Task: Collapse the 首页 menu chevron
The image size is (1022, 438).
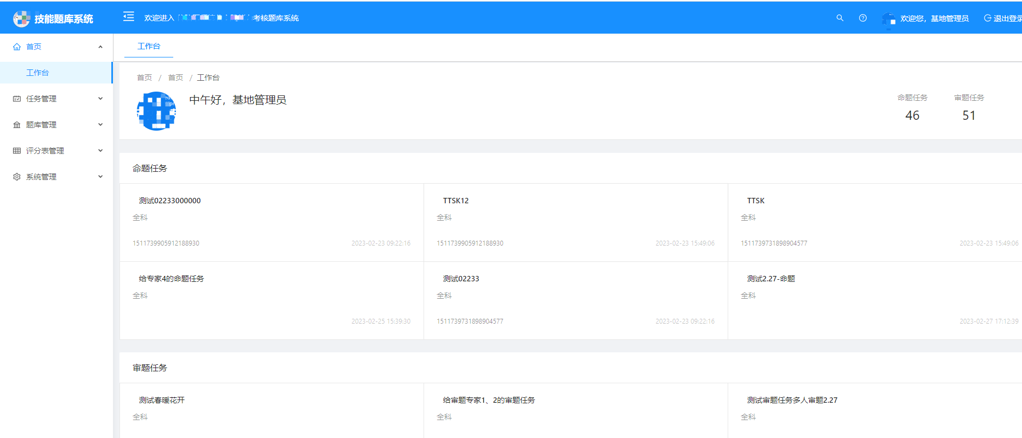Action: coord(100,47)
